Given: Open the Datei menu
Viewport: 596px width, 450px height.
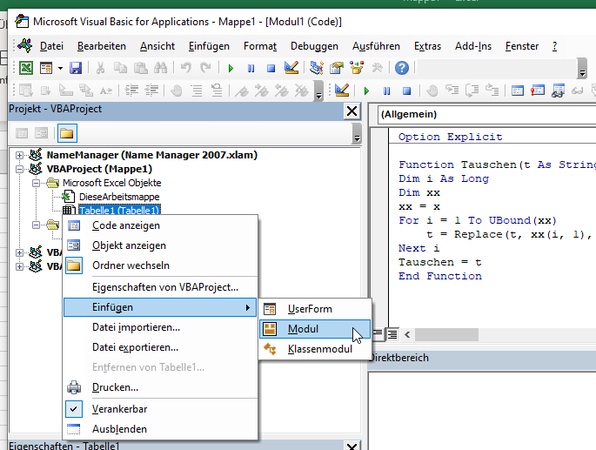Looking at the screenshot, I should (51, 46).
